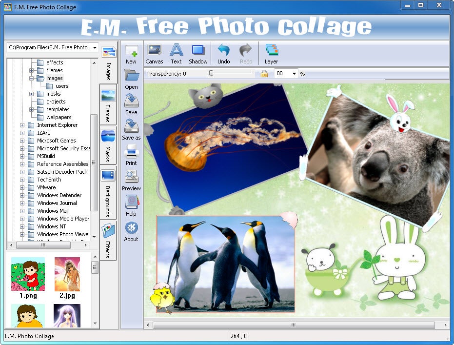This screenshot has height=345, width=454.
Task: Open the Preview of the collage
Action: point(131,181)
